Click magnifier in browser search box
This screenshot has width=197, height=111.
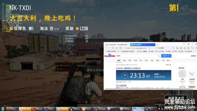pyautogui.click(x=173, y=48)
